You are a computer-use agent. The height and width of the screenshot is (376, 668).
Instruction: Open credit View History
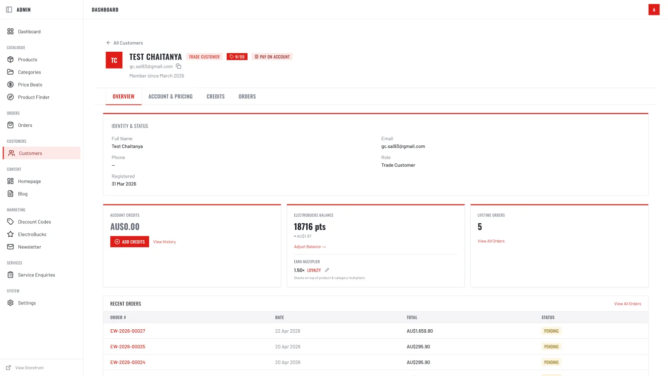165,242
